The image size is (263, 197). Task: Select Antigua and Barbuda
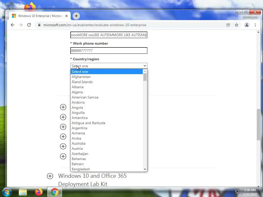[x=107, y=123]
